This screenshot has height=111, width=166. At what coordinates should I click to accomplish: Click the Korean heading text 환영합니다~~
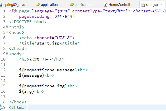coord(40,59)
